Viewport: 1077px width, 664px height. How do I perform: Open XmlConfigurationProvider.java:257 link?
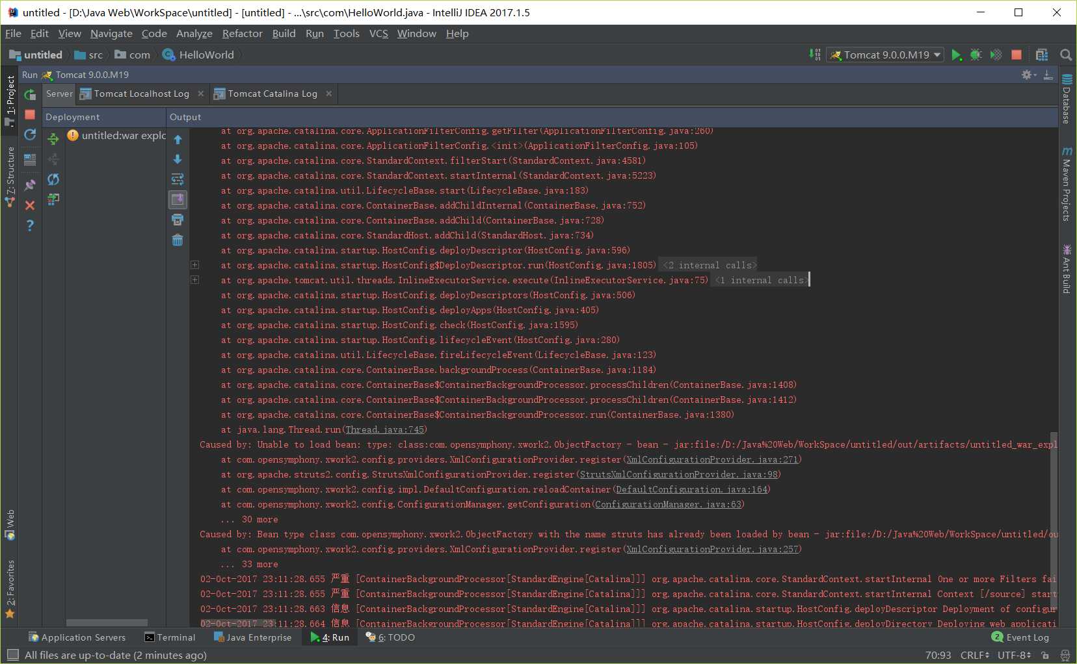712,550
